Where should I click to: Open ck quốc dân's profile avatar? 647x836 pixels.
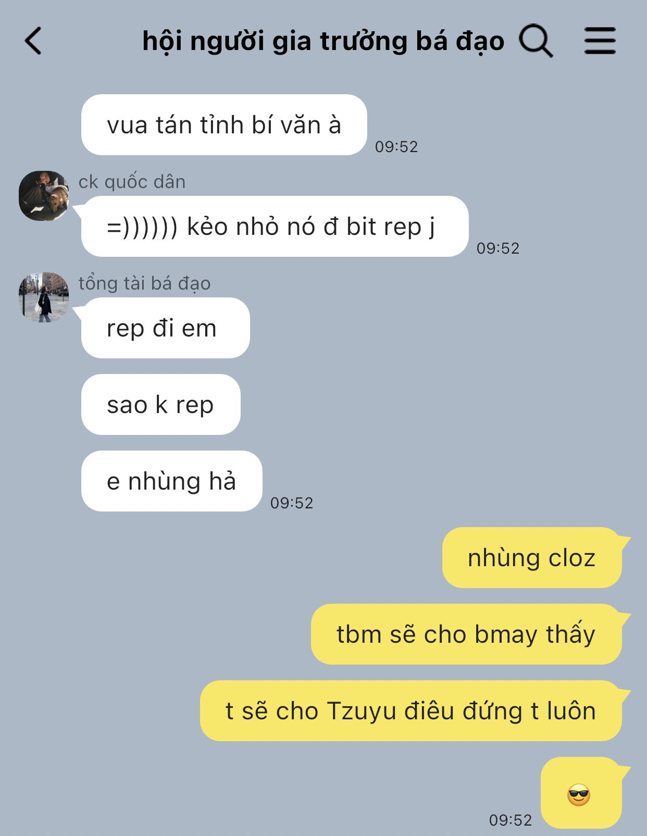[x=44, y=195]
